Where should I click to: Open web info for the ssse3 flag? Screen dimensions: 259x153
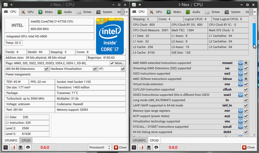click(x=241, y=95)
